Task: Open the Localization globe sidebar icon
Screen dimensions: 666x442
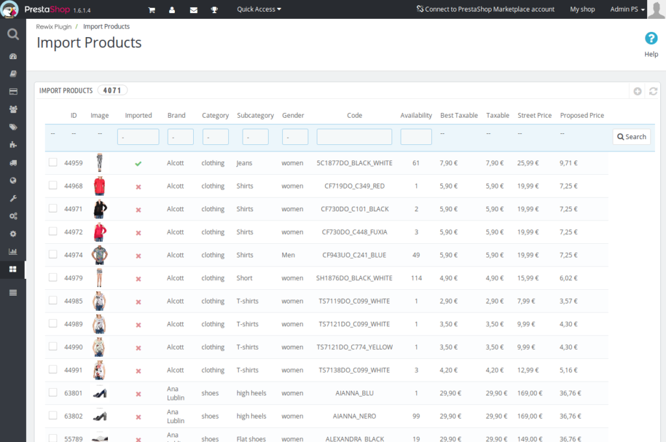Action: pos(13,181)
